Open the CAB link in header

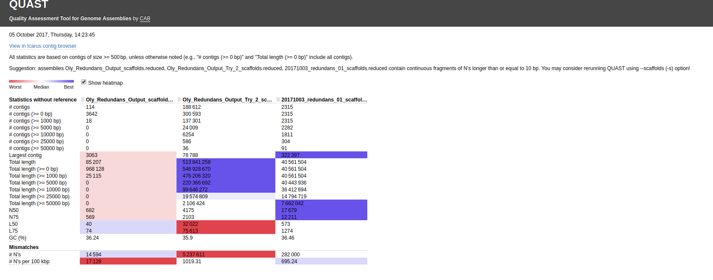pos(145,18)
